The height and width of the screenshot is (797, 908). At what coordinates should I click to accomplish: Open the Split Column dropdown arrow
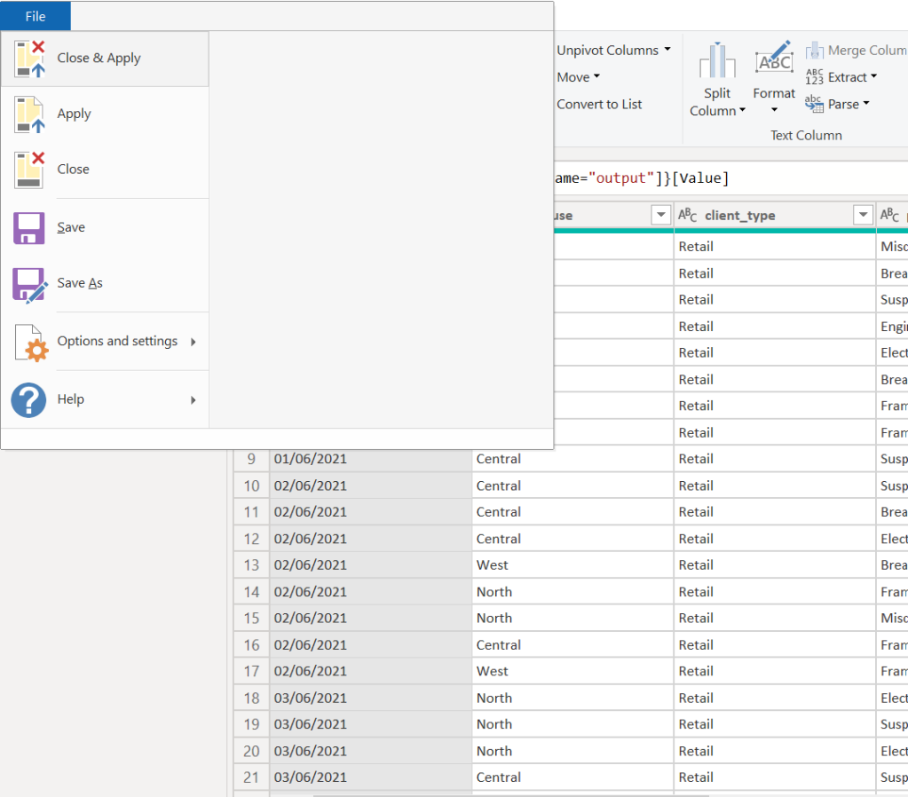coord(742,109)
